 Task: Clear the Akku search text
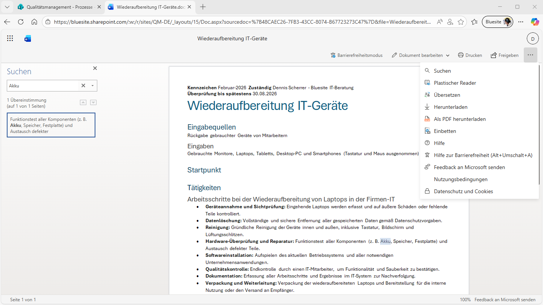[x=83, y=85]
